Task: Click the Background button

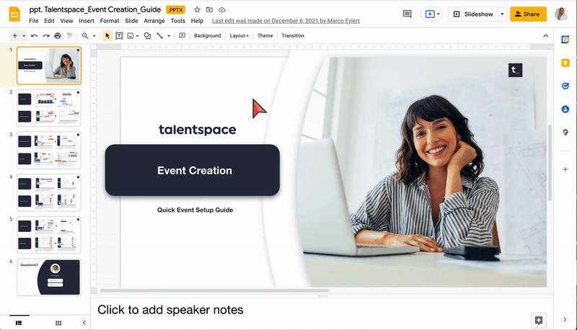Action: [208, 35]
